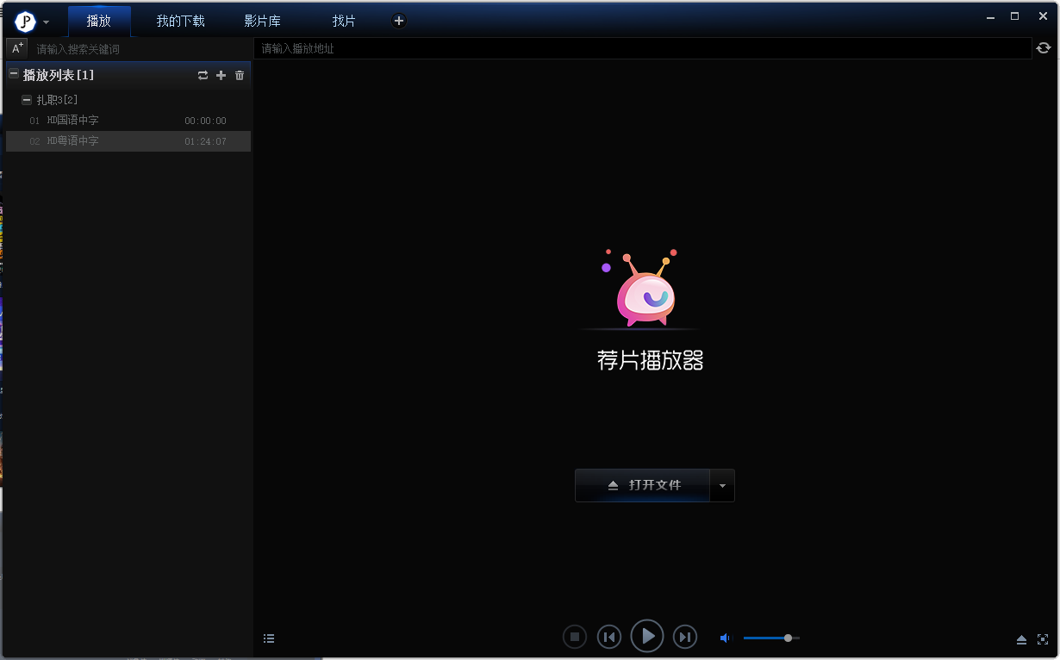
Task: Adjust the volume slider
Action: coord(771,638)
